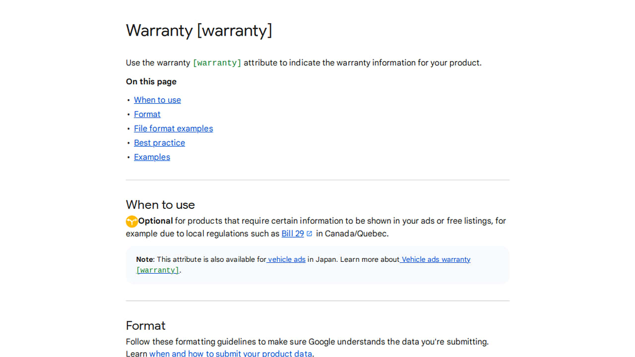The width and height of the screenshot is (635, 357).
Task: Click the bold word Optional
Action: pos(155,221)
